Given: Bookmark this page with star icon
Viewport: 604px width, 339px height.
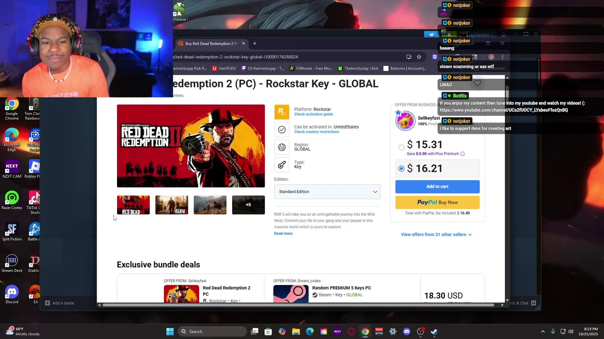Looking at the screenshot, I should tap(419, 57).
